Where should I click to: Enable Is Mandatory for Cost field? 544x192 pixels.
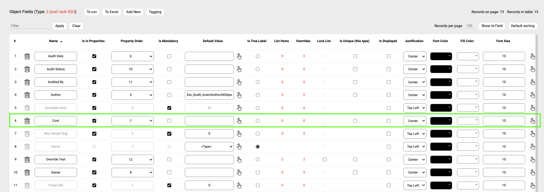click(169, 121)
